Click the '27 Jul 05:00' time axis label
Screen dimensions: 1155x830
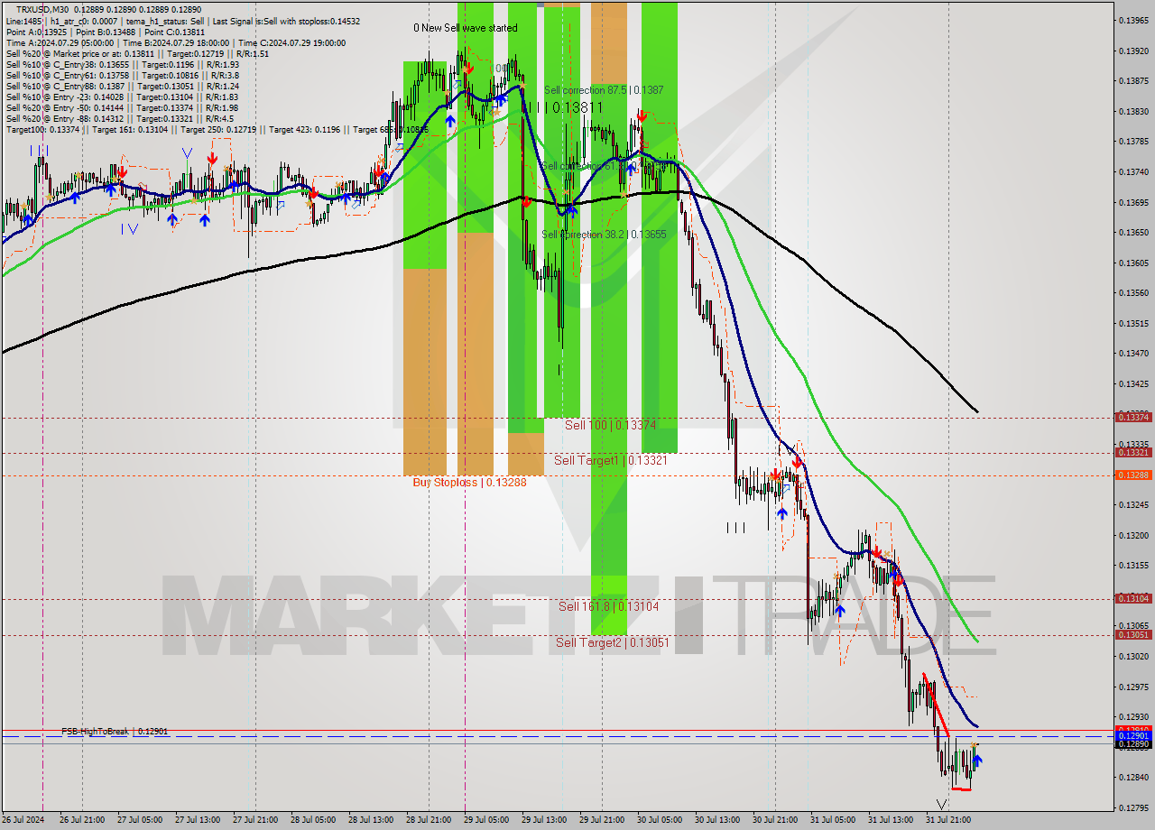(140, 820)
